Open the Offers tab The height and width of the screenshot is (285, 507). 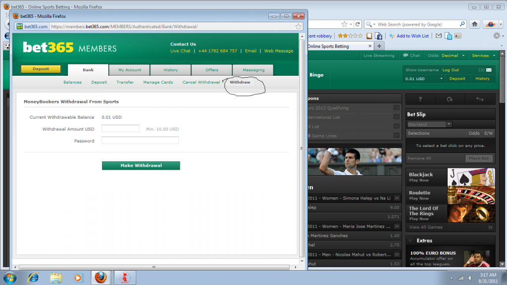pyautogui.click(x=212, y=70)
